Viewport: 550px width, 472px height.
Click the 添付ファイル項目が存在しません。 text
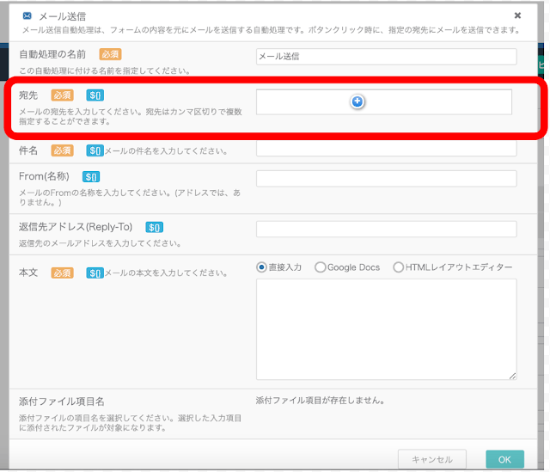point(321,401)
